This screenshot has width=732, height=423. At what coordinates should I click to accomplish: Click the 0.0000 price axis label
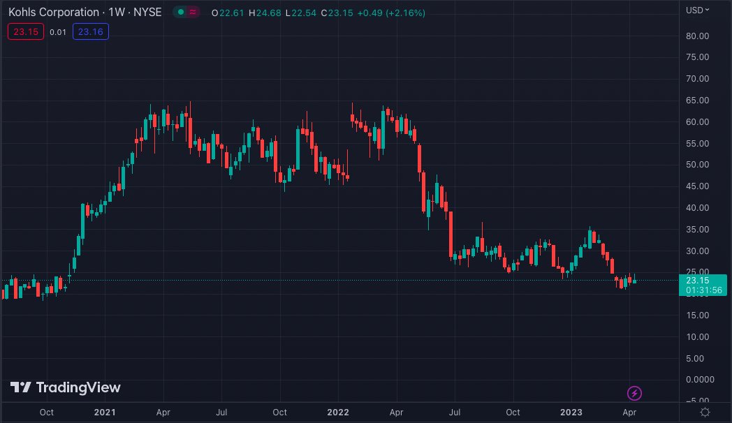pos(700,380)
